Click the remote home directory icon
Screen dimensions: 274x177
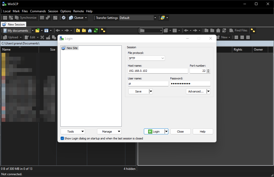point(218,31)
